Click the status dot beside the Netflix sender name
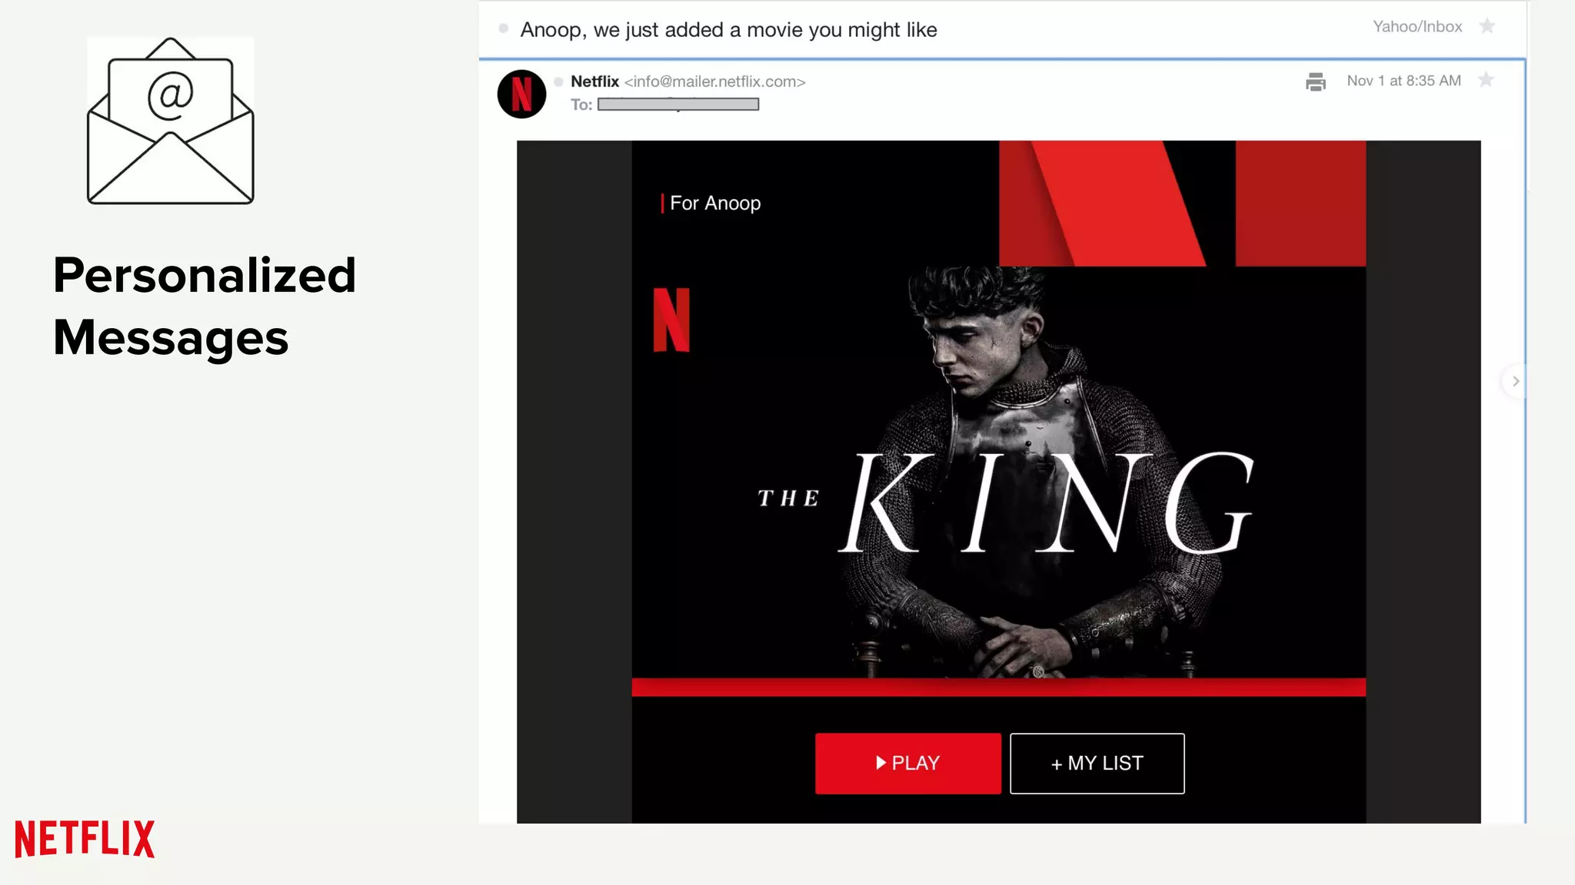Screen dimensions: 1575x885 [558, 81]
